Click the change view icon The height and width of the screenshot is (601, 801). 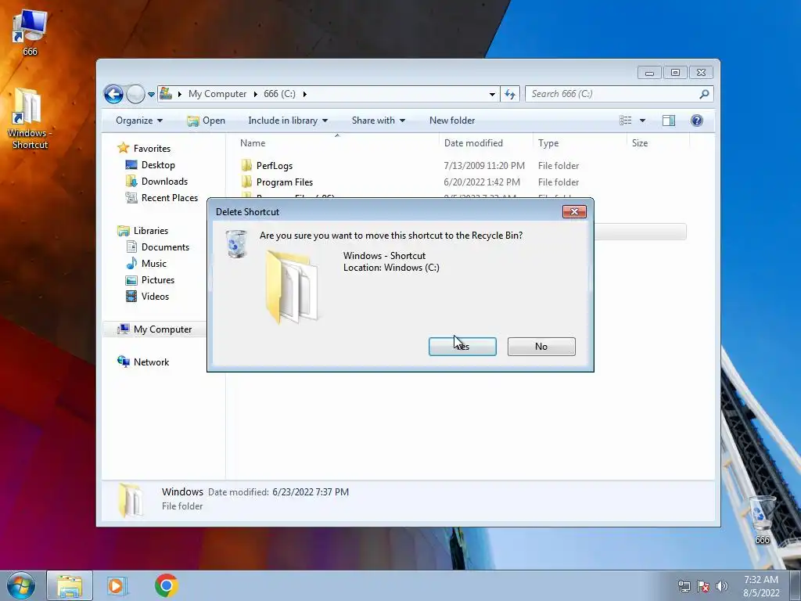[626, 121]
